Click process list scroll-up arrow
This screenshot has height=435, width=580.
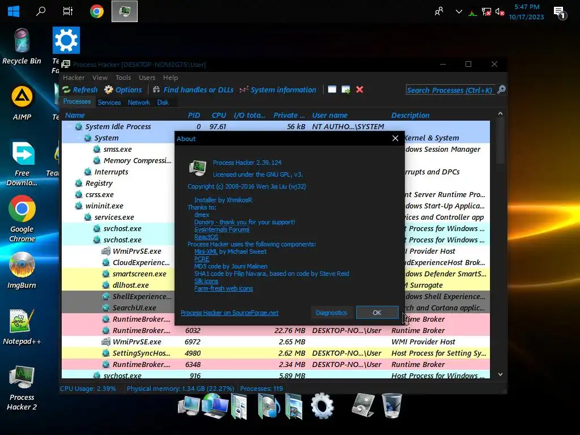point(500,113)
